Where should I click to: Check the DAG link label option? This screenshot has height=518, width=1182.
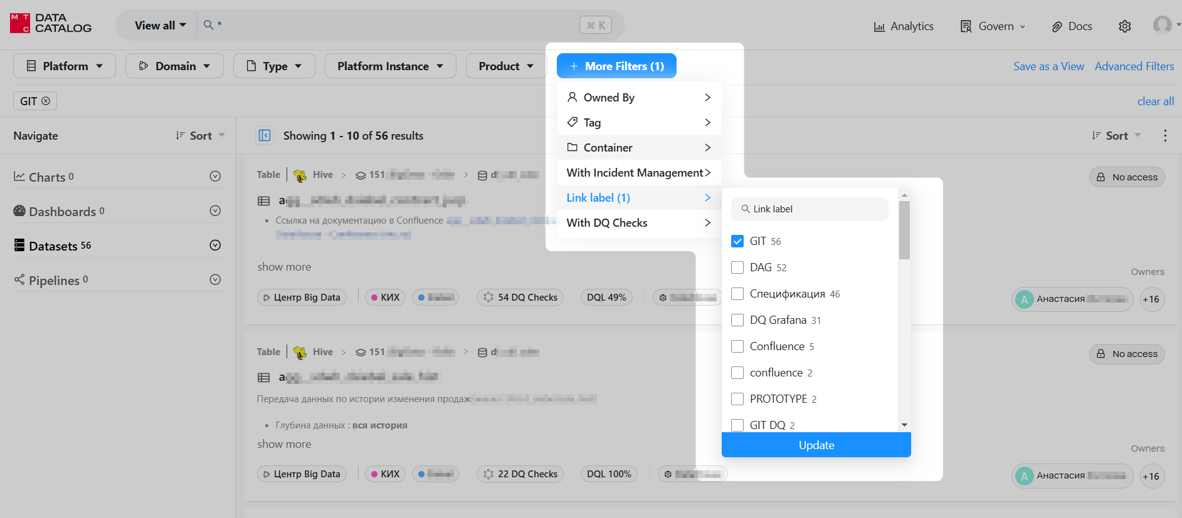[x=737, y=267]
